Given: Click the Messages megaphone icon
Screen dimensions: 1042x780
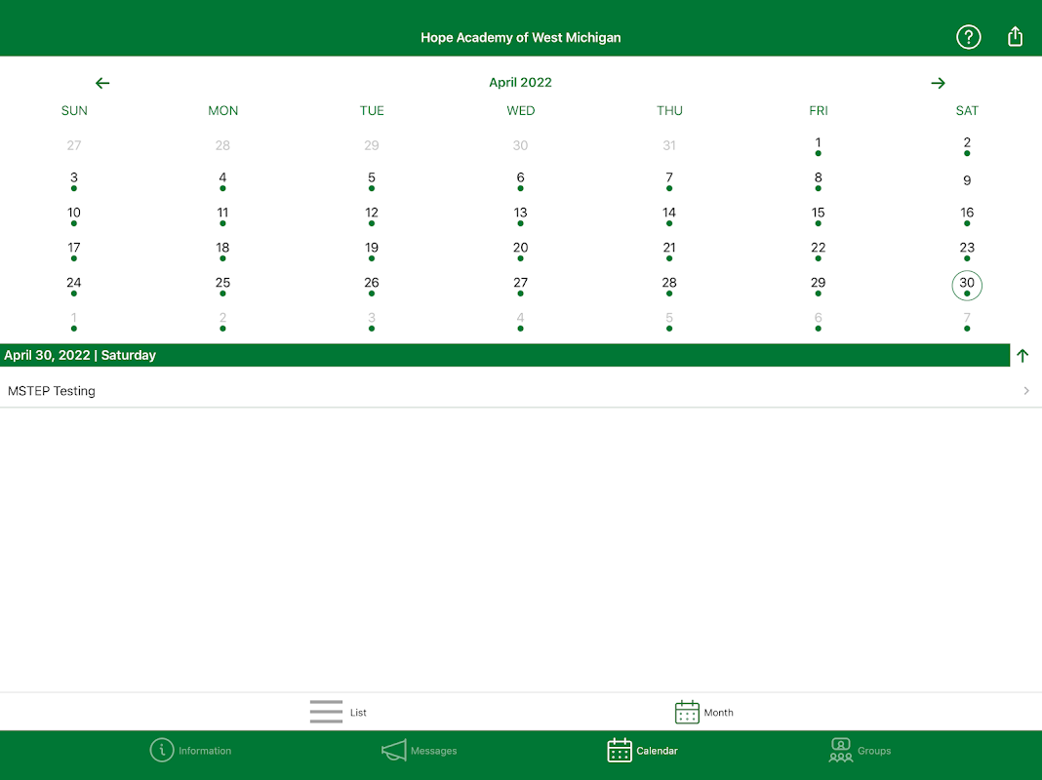Looking at the screenshot, I should [394, 750].
